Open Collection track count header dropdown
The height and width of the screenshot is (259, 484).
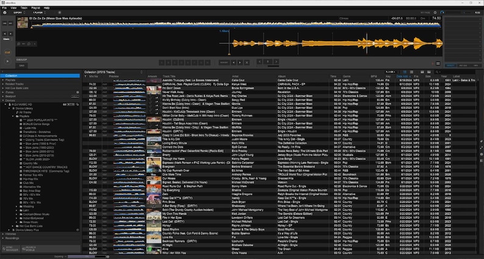point(141,72)
